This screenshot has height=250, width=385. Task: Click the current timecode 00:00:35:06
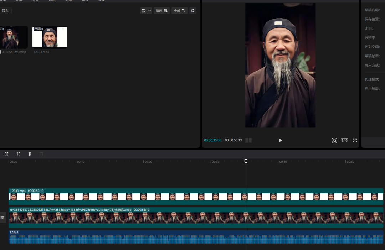(x=212, y=140)
